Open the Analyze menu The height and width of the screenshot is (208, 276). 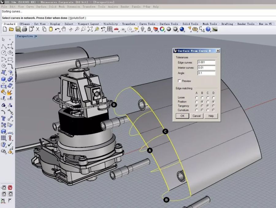pyautogui.click(x=113, y=6)
